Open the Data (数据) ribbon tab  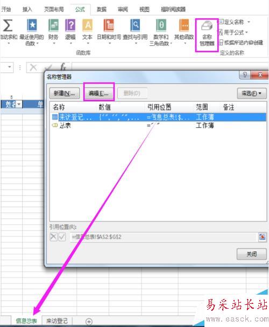[102, 9]
